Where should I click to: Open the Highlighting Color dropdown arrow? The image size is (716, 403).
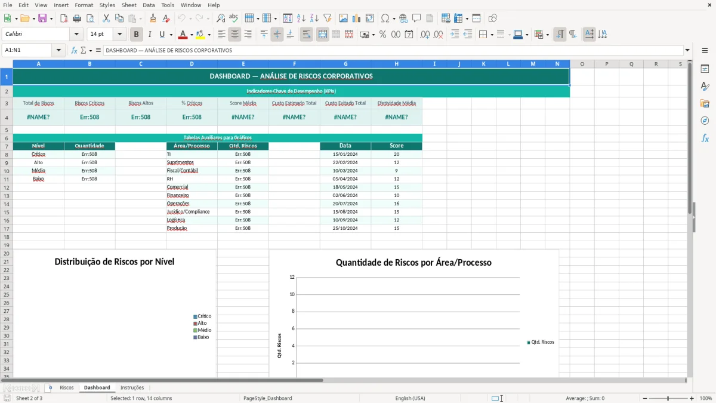point(208,35)
